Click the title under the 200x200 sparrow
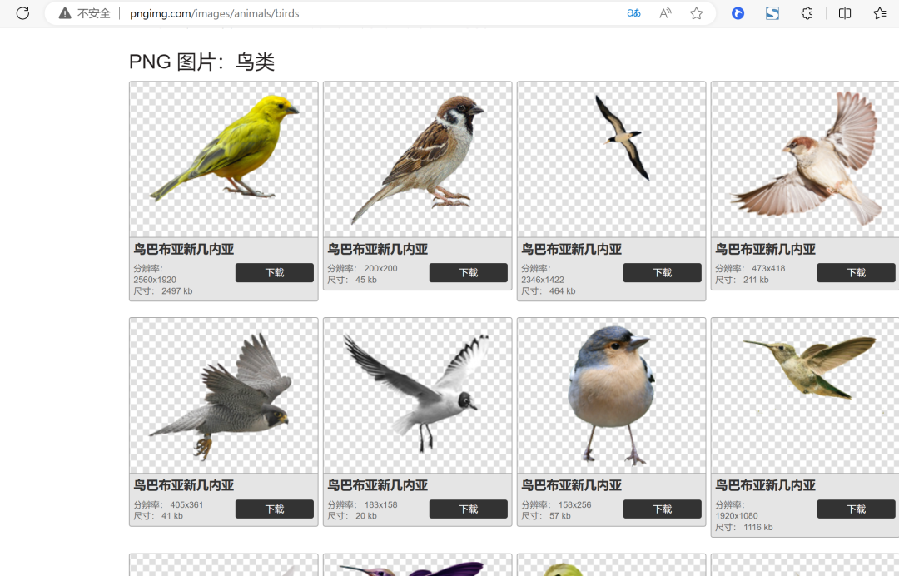899x576 pixels. pyautogui.click(x=377, y=250)
